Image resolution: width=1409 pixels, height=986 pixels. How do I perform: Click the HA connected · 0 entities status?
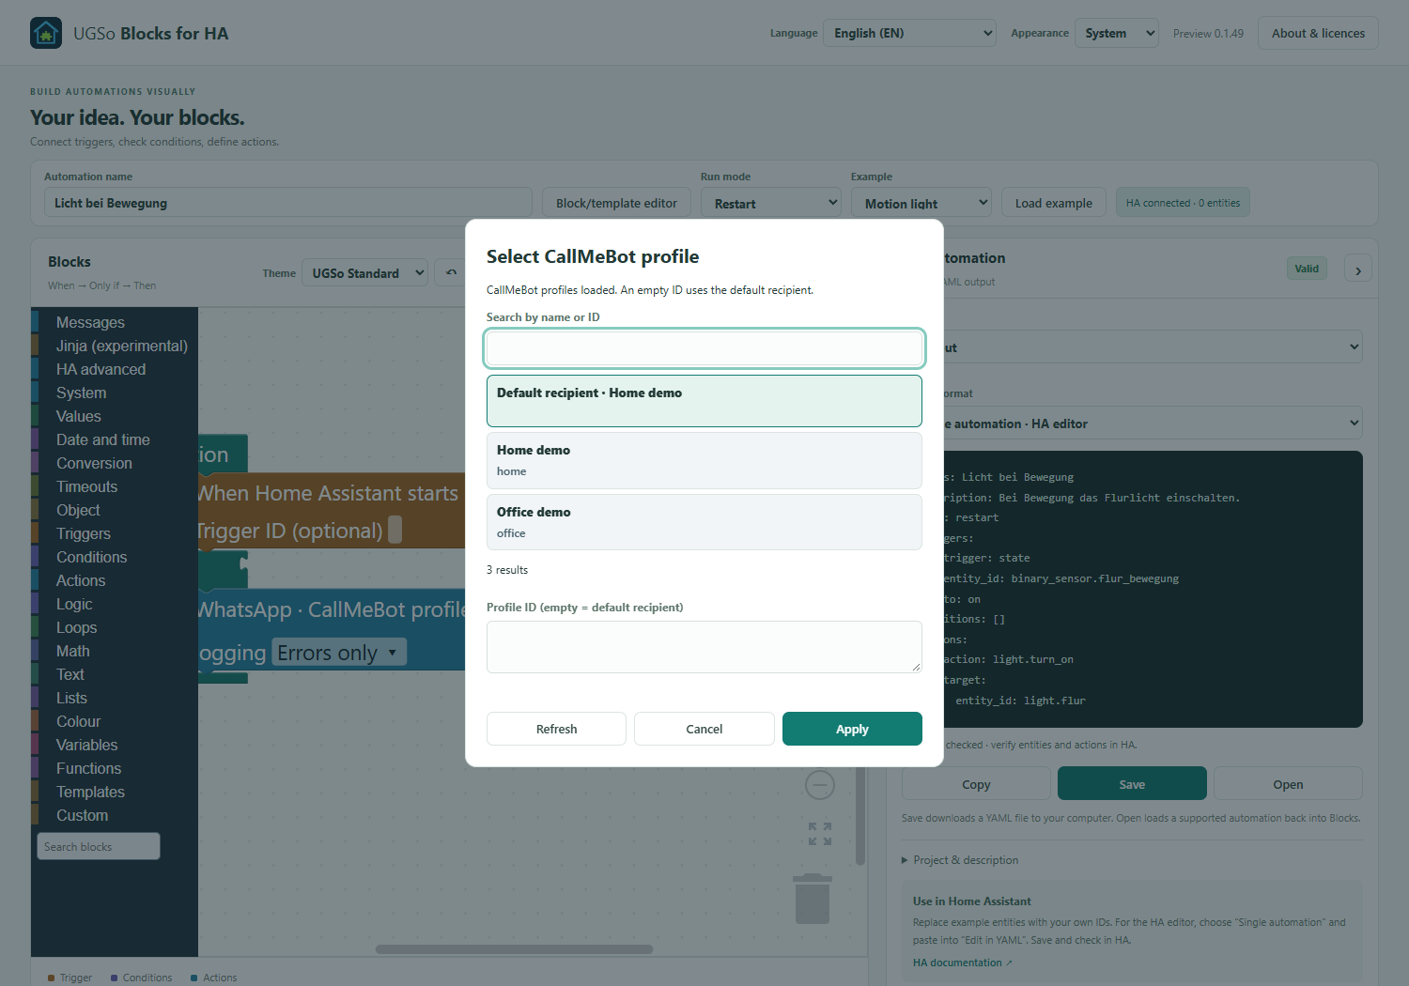[1183, 203]
